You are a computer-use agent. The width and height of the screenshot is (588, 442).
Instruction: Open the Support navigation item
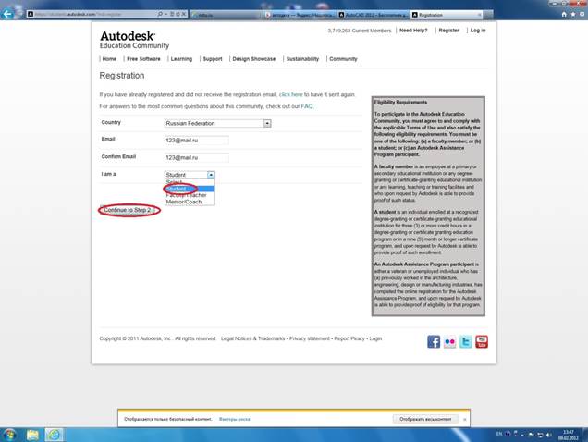pos(213,59)
